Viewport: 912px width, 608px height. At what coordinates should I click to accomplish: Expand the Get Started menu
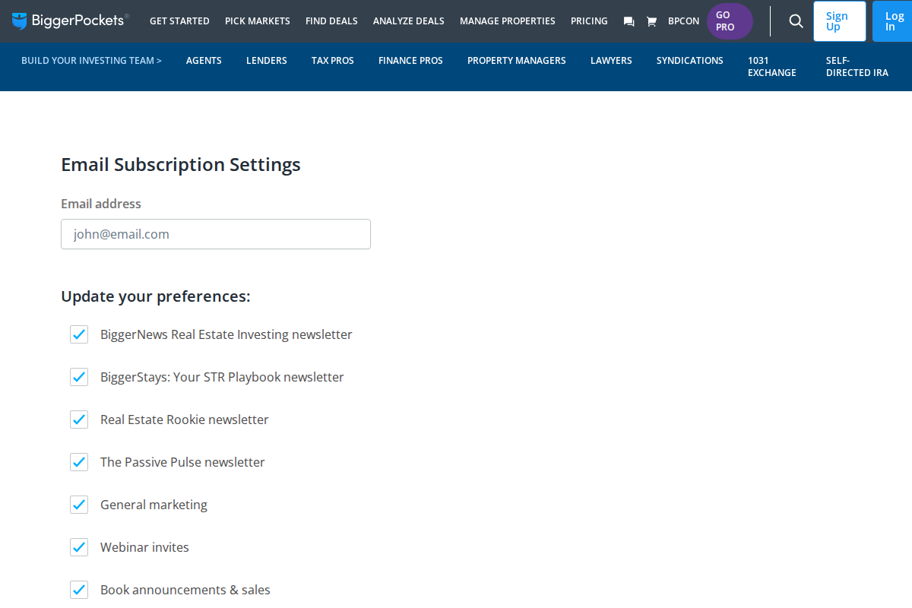(x=179, y=21)
